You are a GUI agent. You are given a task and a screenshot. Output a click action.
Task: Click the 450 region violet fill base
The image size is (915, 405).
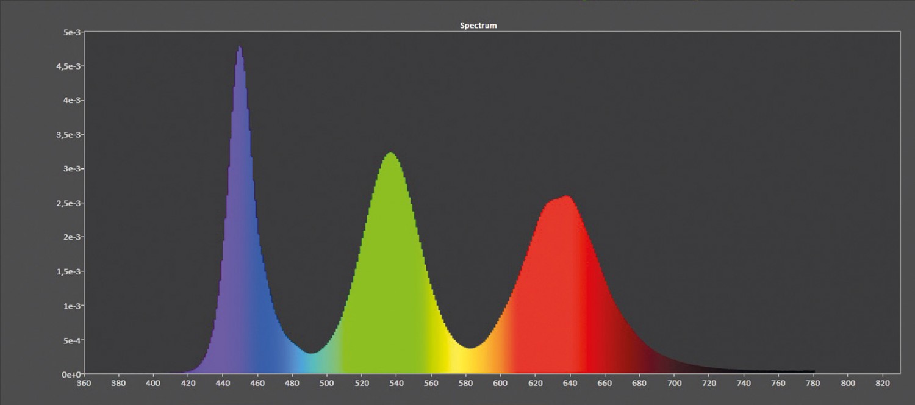pos(240,360)
